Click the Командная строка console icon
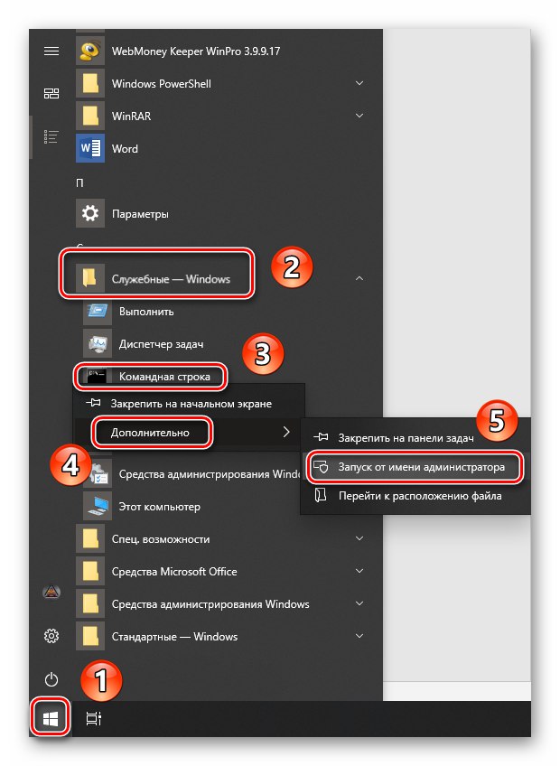 point(98,376)
